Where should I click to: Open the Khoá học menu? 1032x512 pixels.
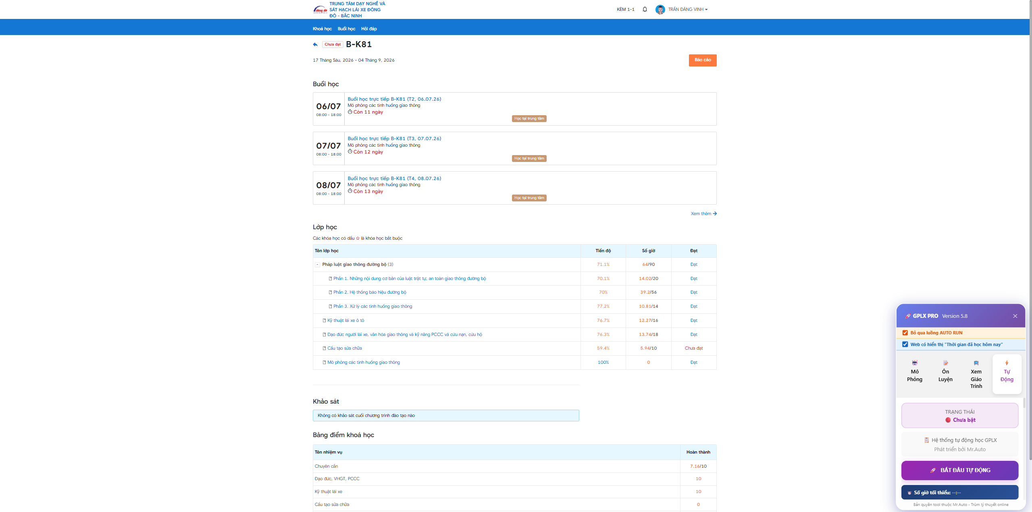pyautogui.click(x=322, y=29)
